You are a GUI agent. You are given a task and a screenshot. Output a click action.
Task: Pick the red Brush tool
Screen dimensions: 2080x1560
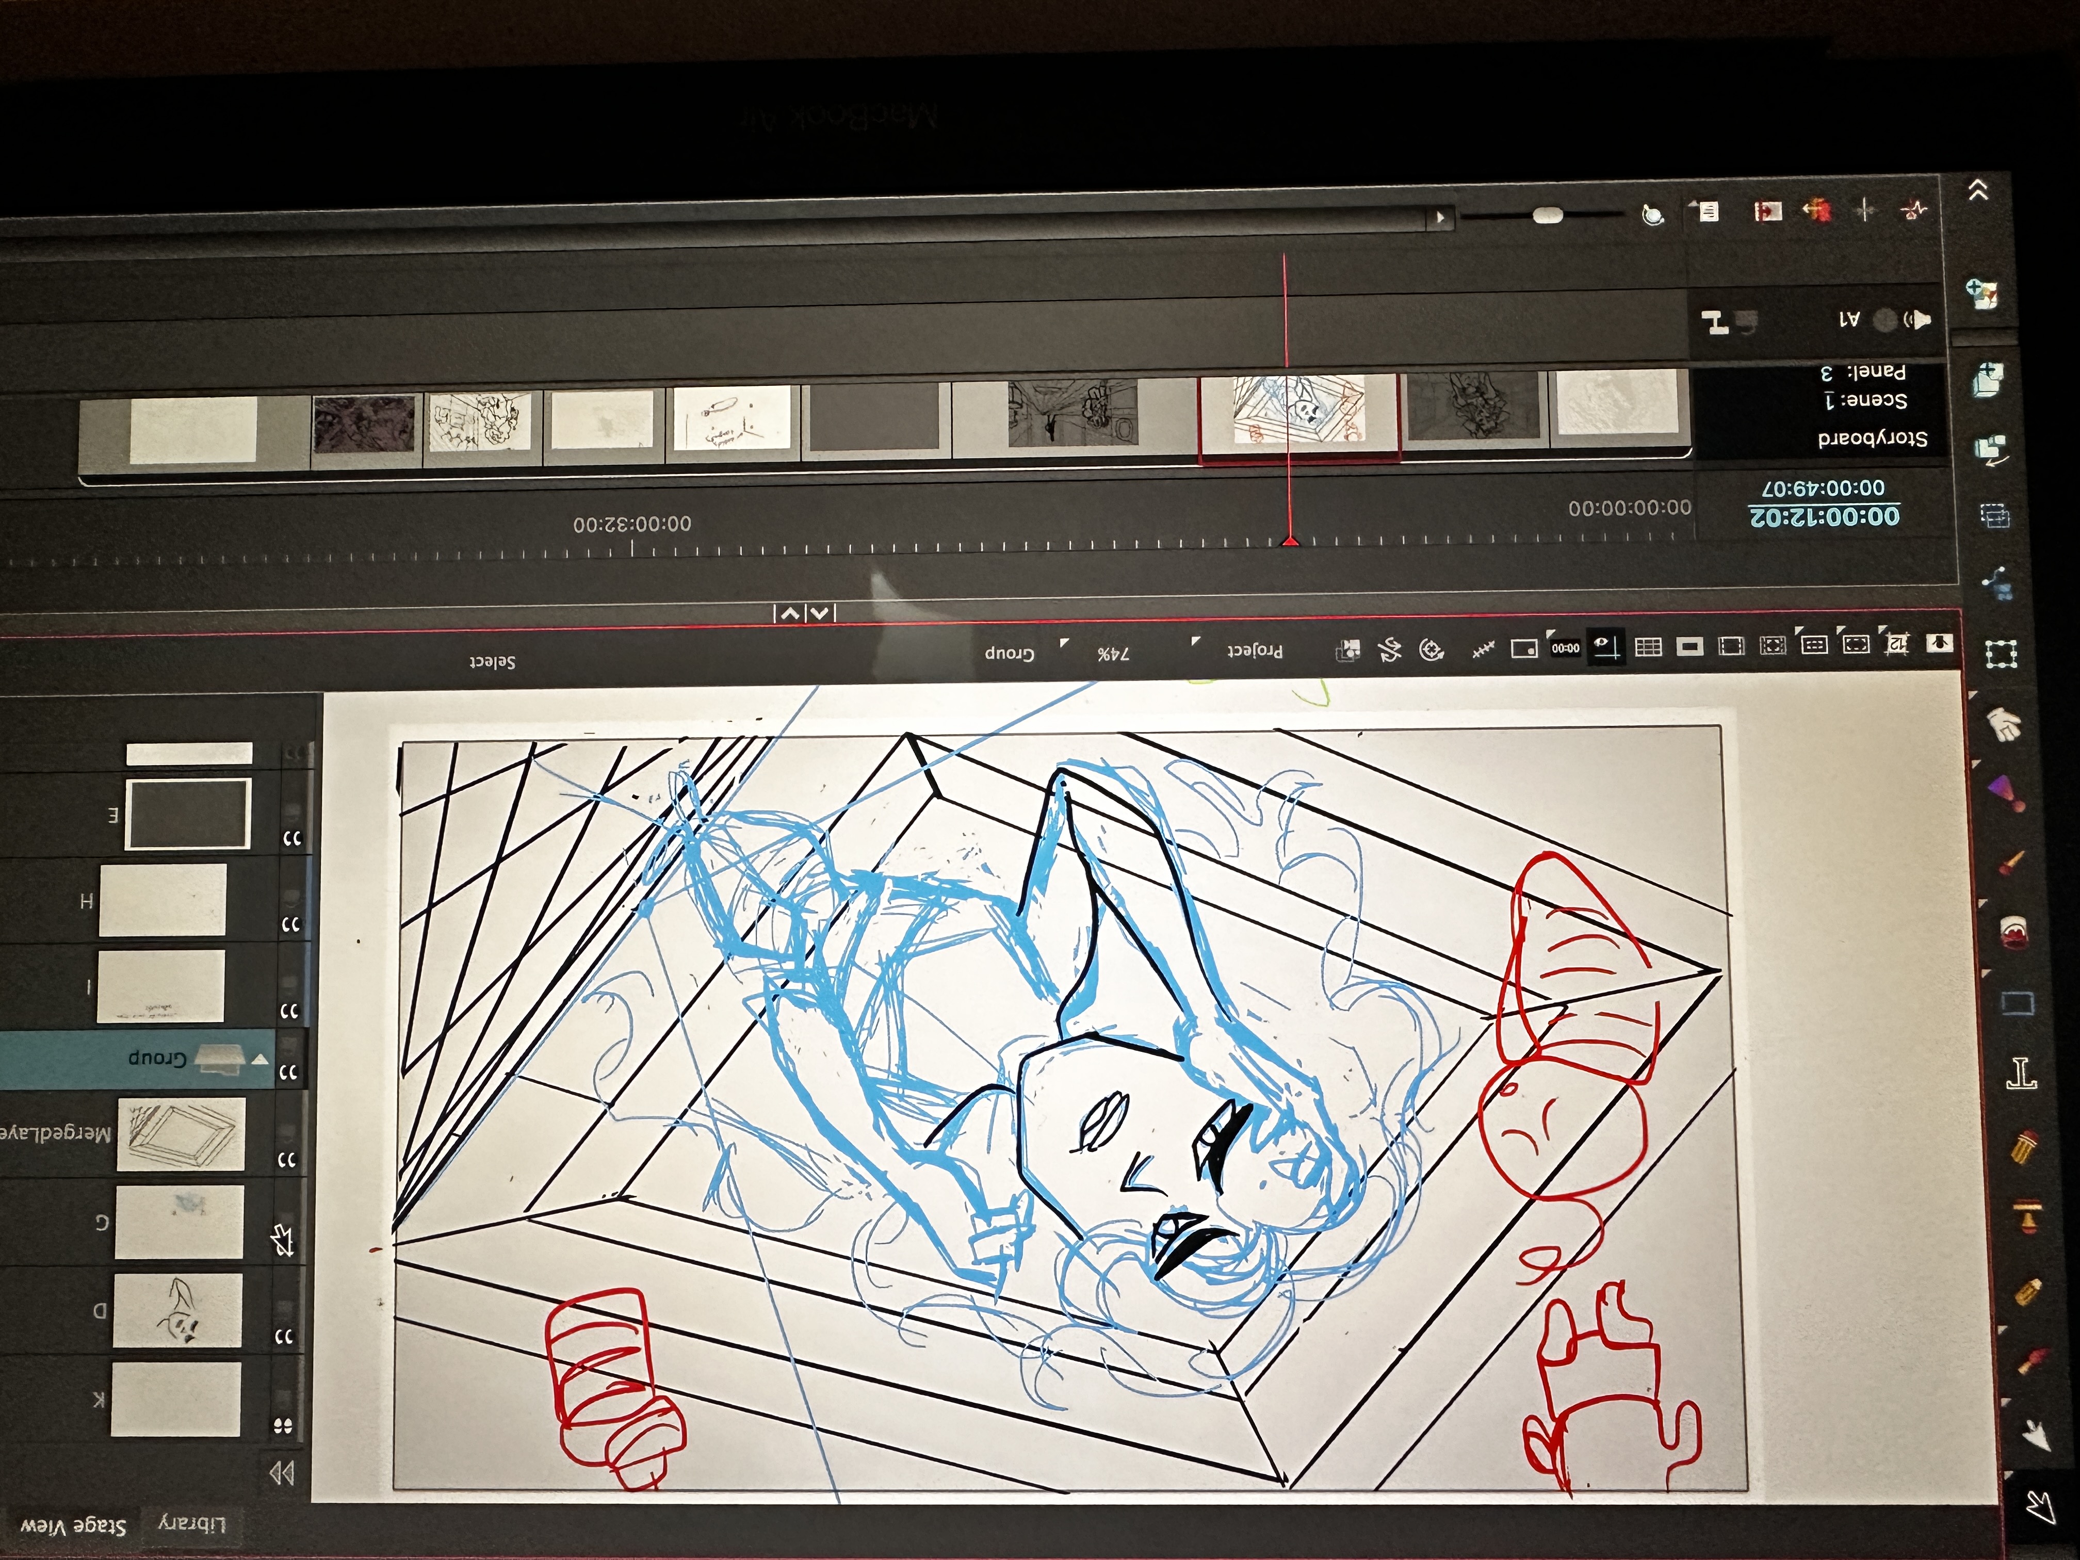pos(2033,1361)
